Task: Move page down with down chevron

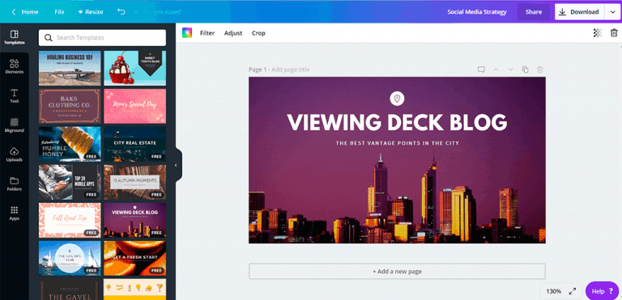Action: click(510, 70)
